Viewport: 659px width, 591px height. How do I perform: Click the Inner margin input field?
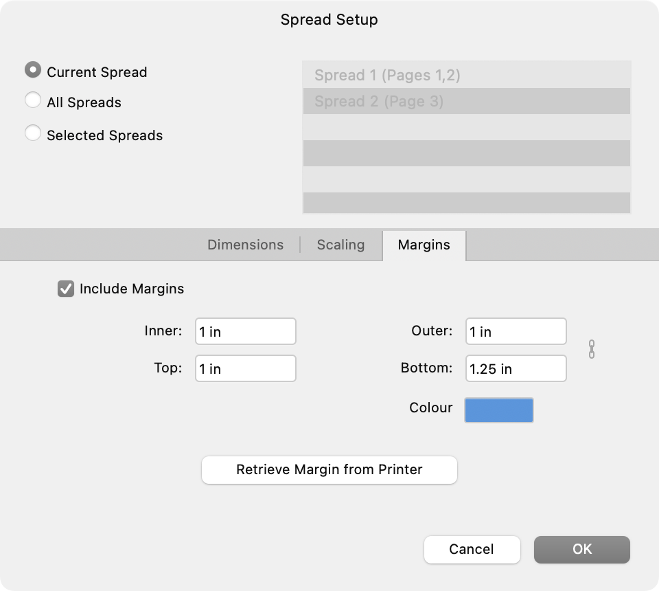click(x=245, y=331)
